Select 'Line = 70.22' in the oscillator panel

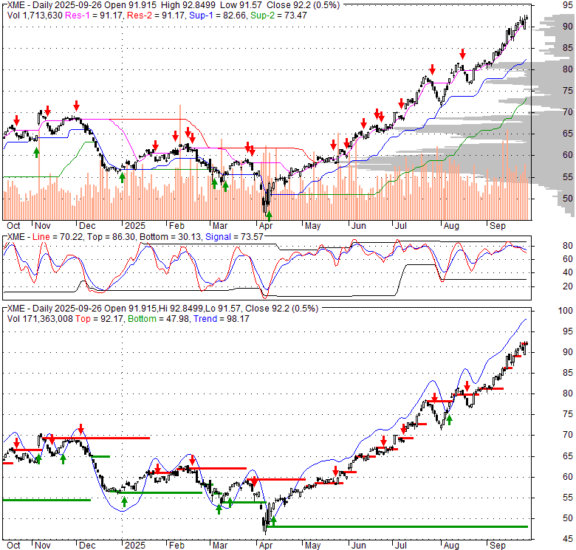[x=58, y=237]
